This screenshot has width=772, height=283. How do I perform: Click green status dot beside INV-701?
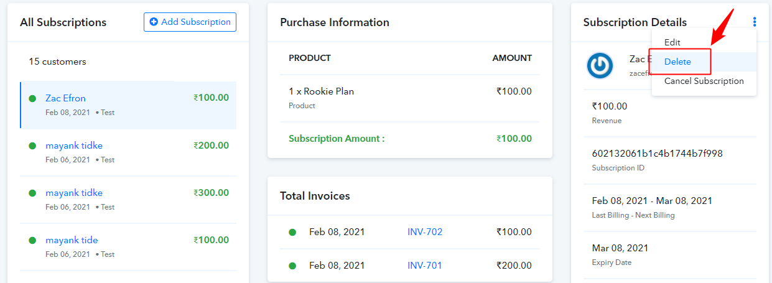click(x=292, y=266)
